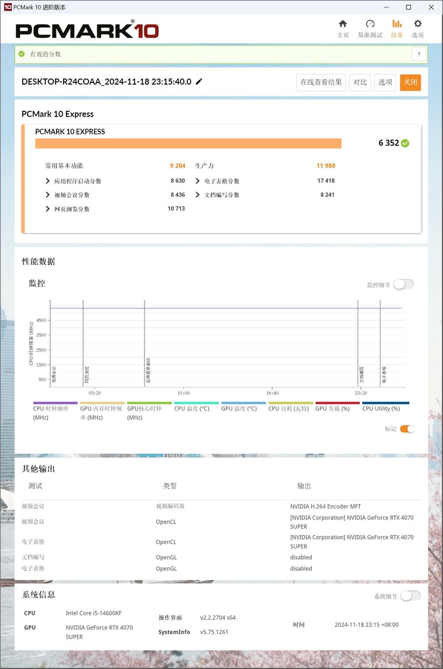This screenshot has height=669, width=443.
Task: Click the orange PCMark 10 Express score bar
Action: [188, 143]
